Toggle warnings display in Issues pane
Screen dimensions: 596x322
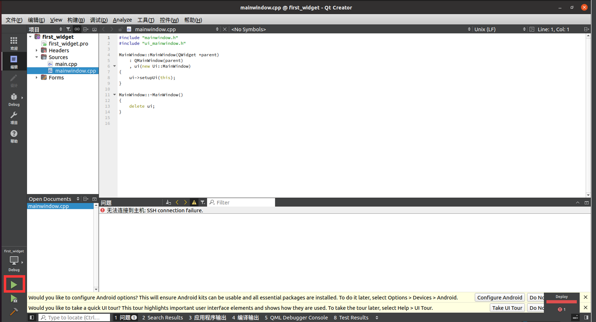[194, 202]
